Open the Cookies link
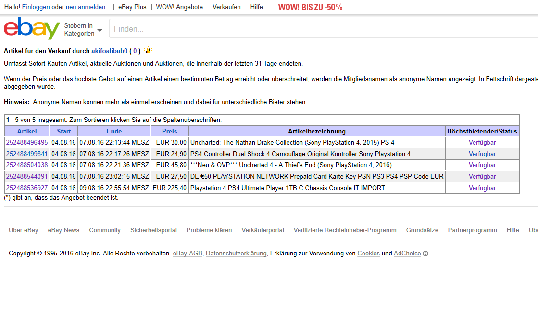 [368, 254]
